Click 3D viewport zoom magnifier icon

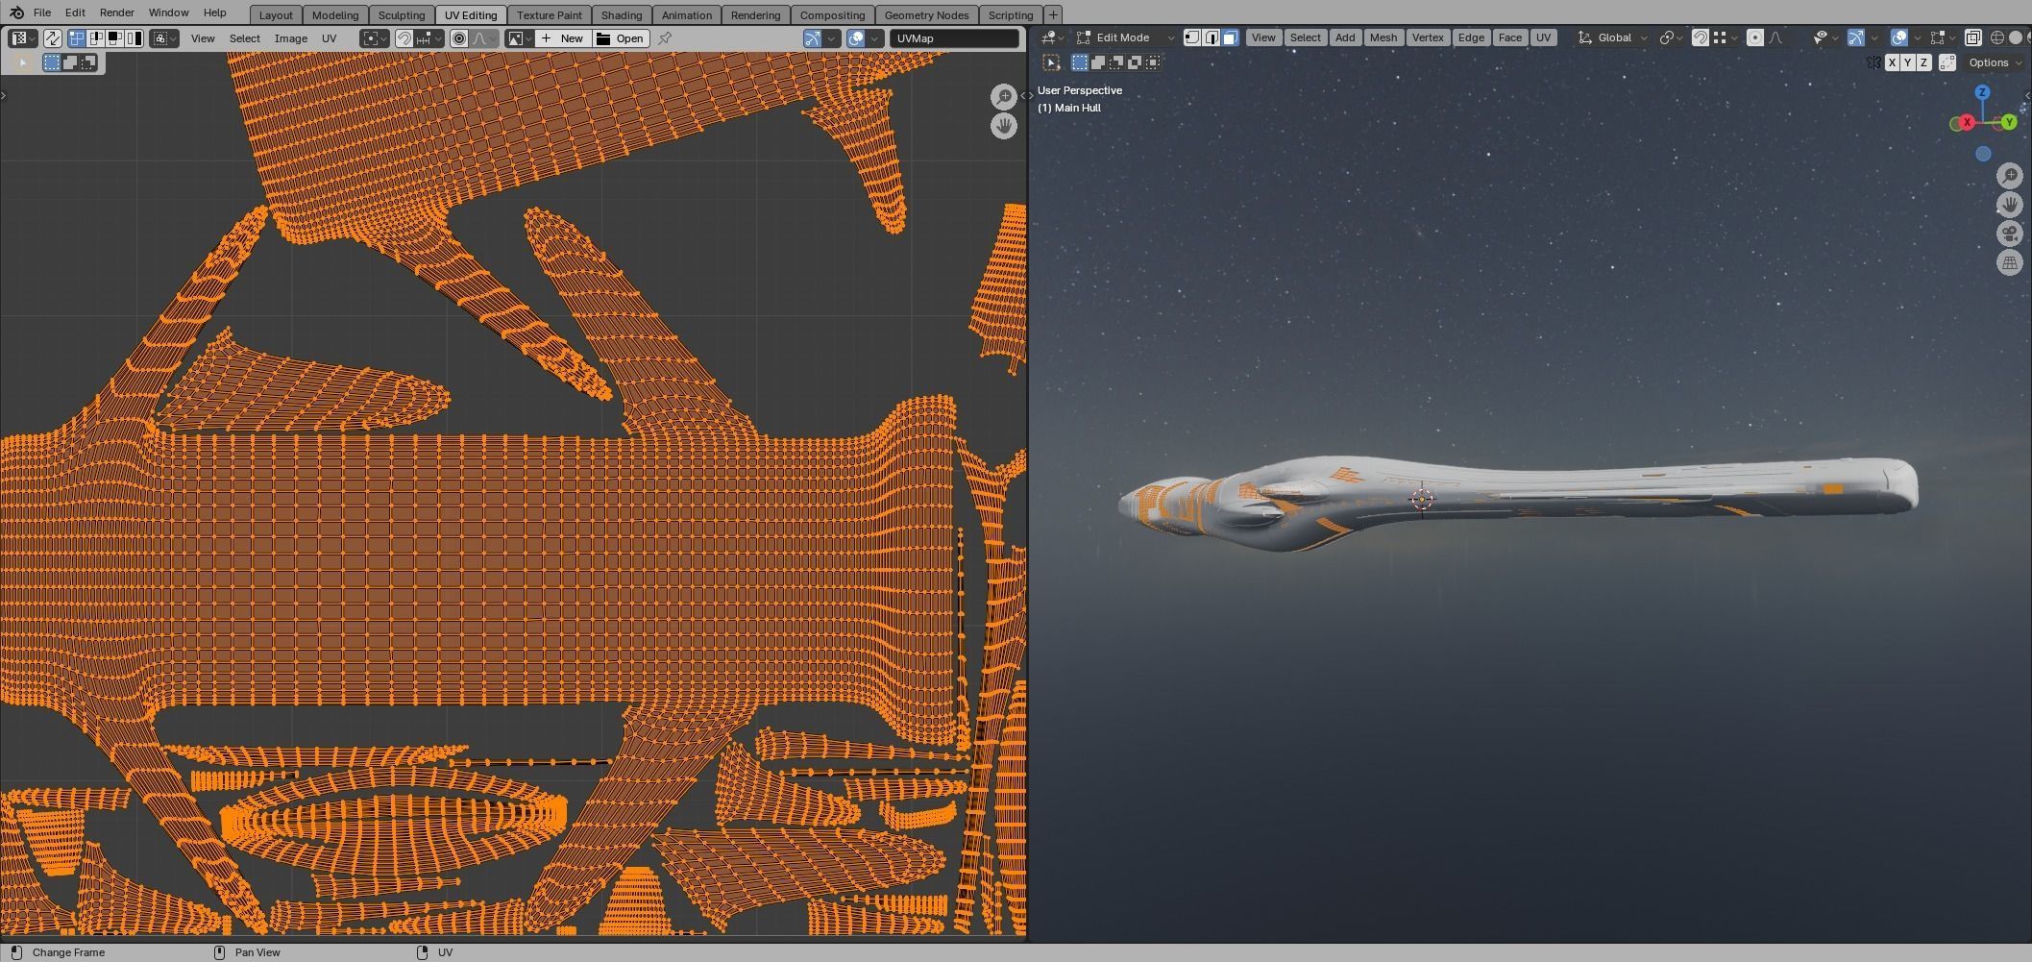click(x=2010, y=176)
